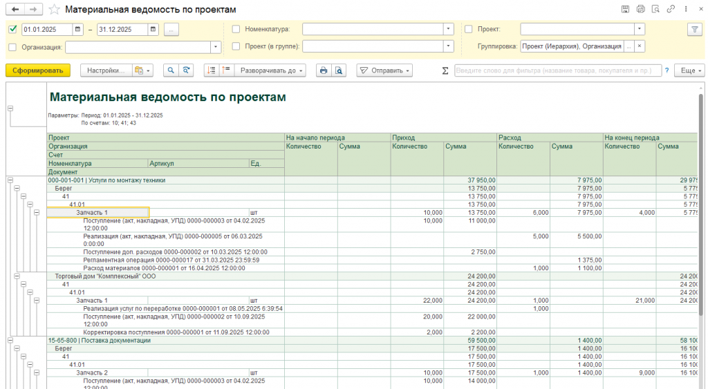This screenshot has height=389, width=708.
Task: Open the Проект dropdown list
Action: click(x=640, y=30)
